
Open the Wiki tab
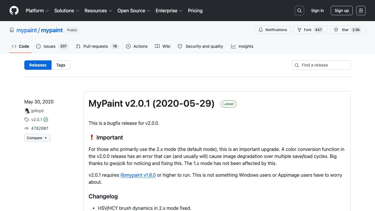163,46
